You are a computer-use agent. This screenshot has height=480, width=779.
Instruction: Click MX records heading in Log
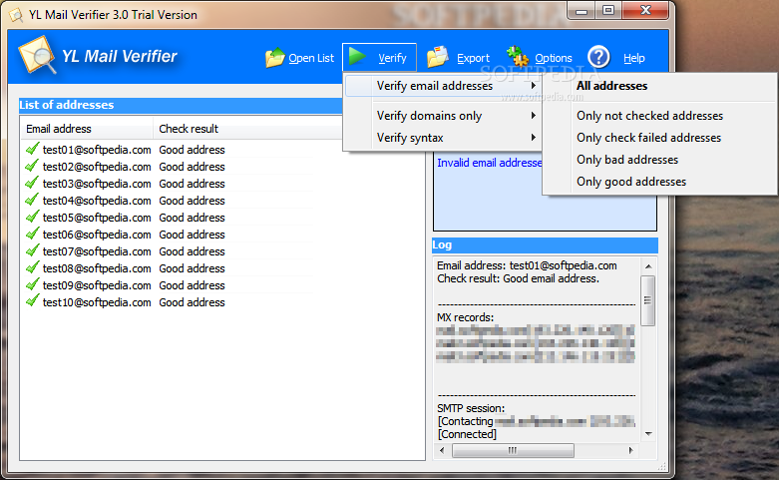(x=466, y=317)
